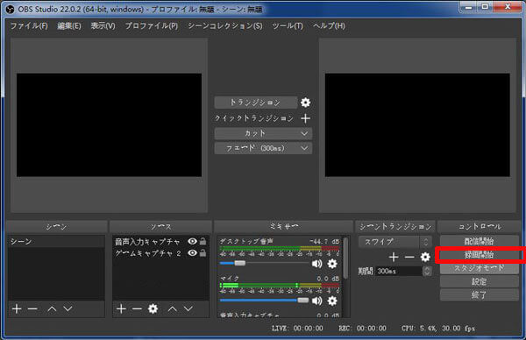This screenshot has height=340, width=526.
Task: Toggle スタジオモード button
Action: pos(479,268)
